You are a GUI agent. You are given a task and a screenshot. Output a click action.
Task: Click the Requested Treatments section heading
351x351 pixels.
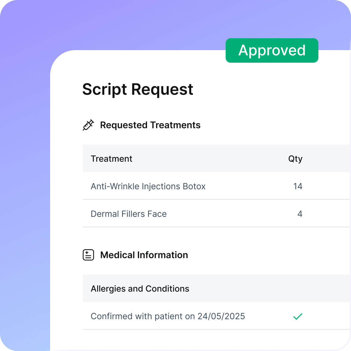tap(150, 125)
